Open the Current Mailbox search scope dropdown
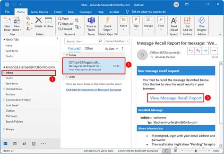 pyautogui.click(x=115, y=41)
